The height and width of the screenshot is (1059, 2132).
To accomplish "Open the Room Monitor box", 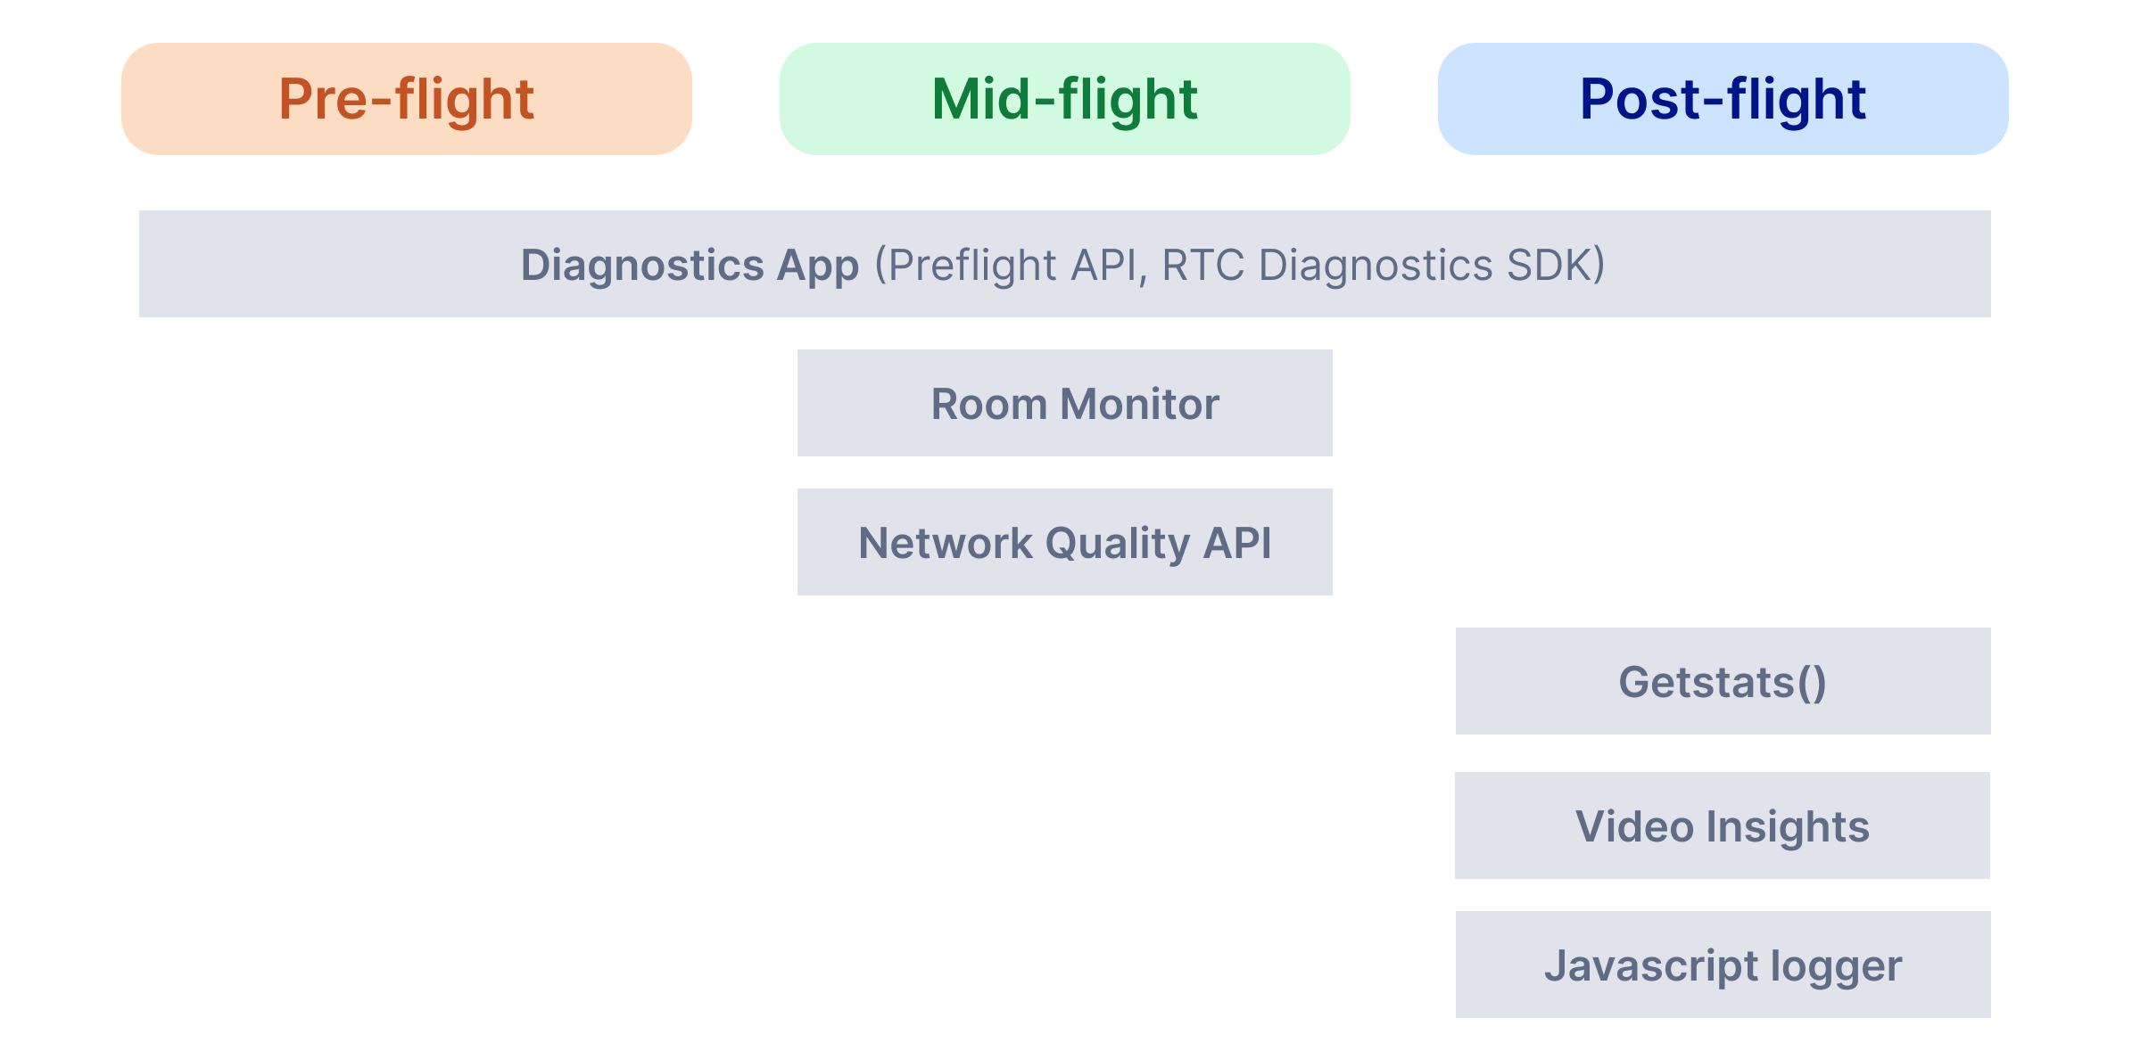I will click(x=1065, y=403).
